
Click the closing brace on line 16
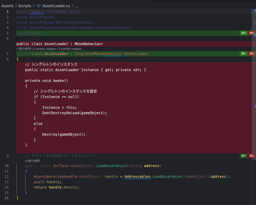17,198
